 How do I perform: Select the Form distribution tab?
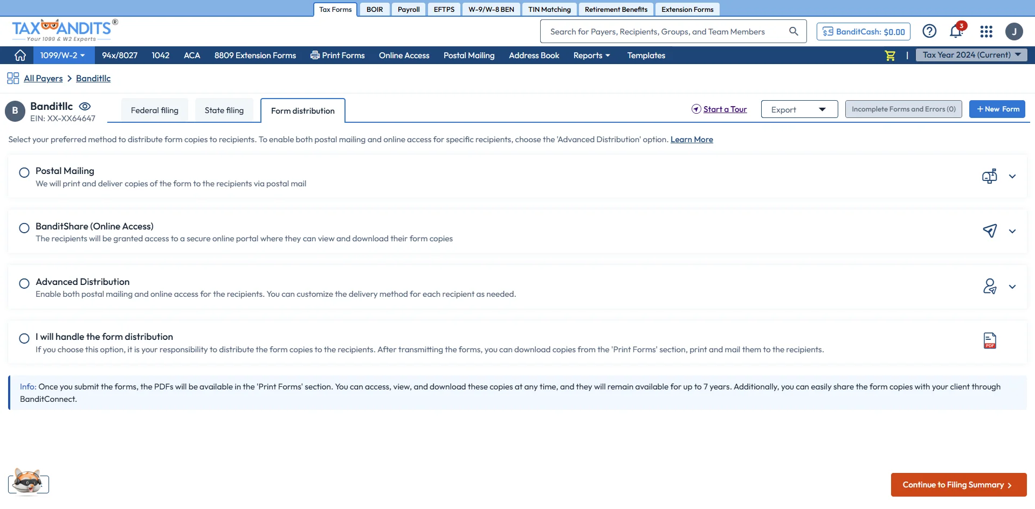tap(303, 111)
